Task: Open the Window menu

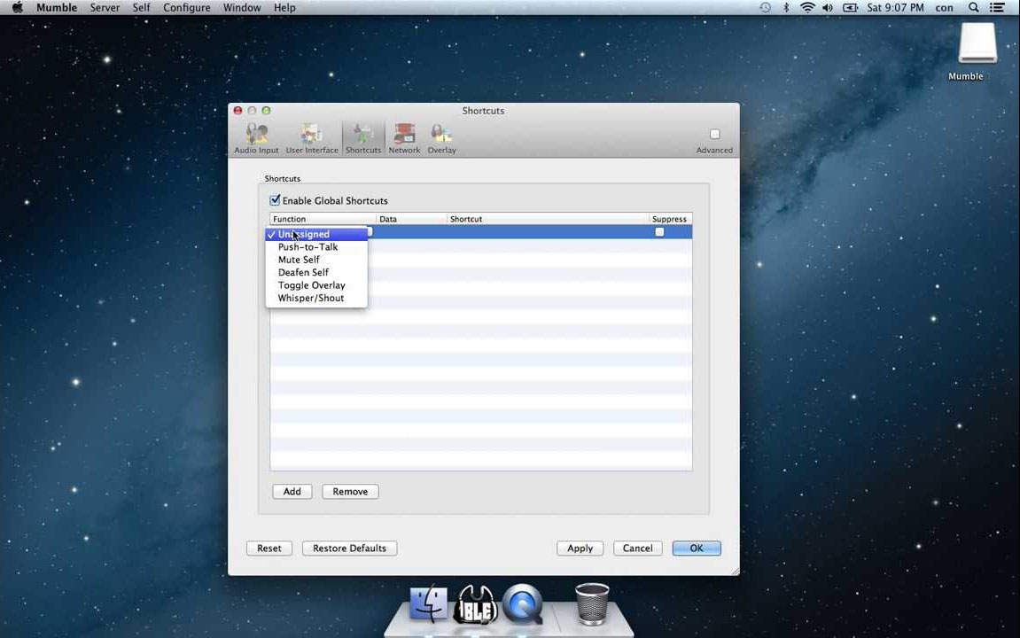Action: 242,8
